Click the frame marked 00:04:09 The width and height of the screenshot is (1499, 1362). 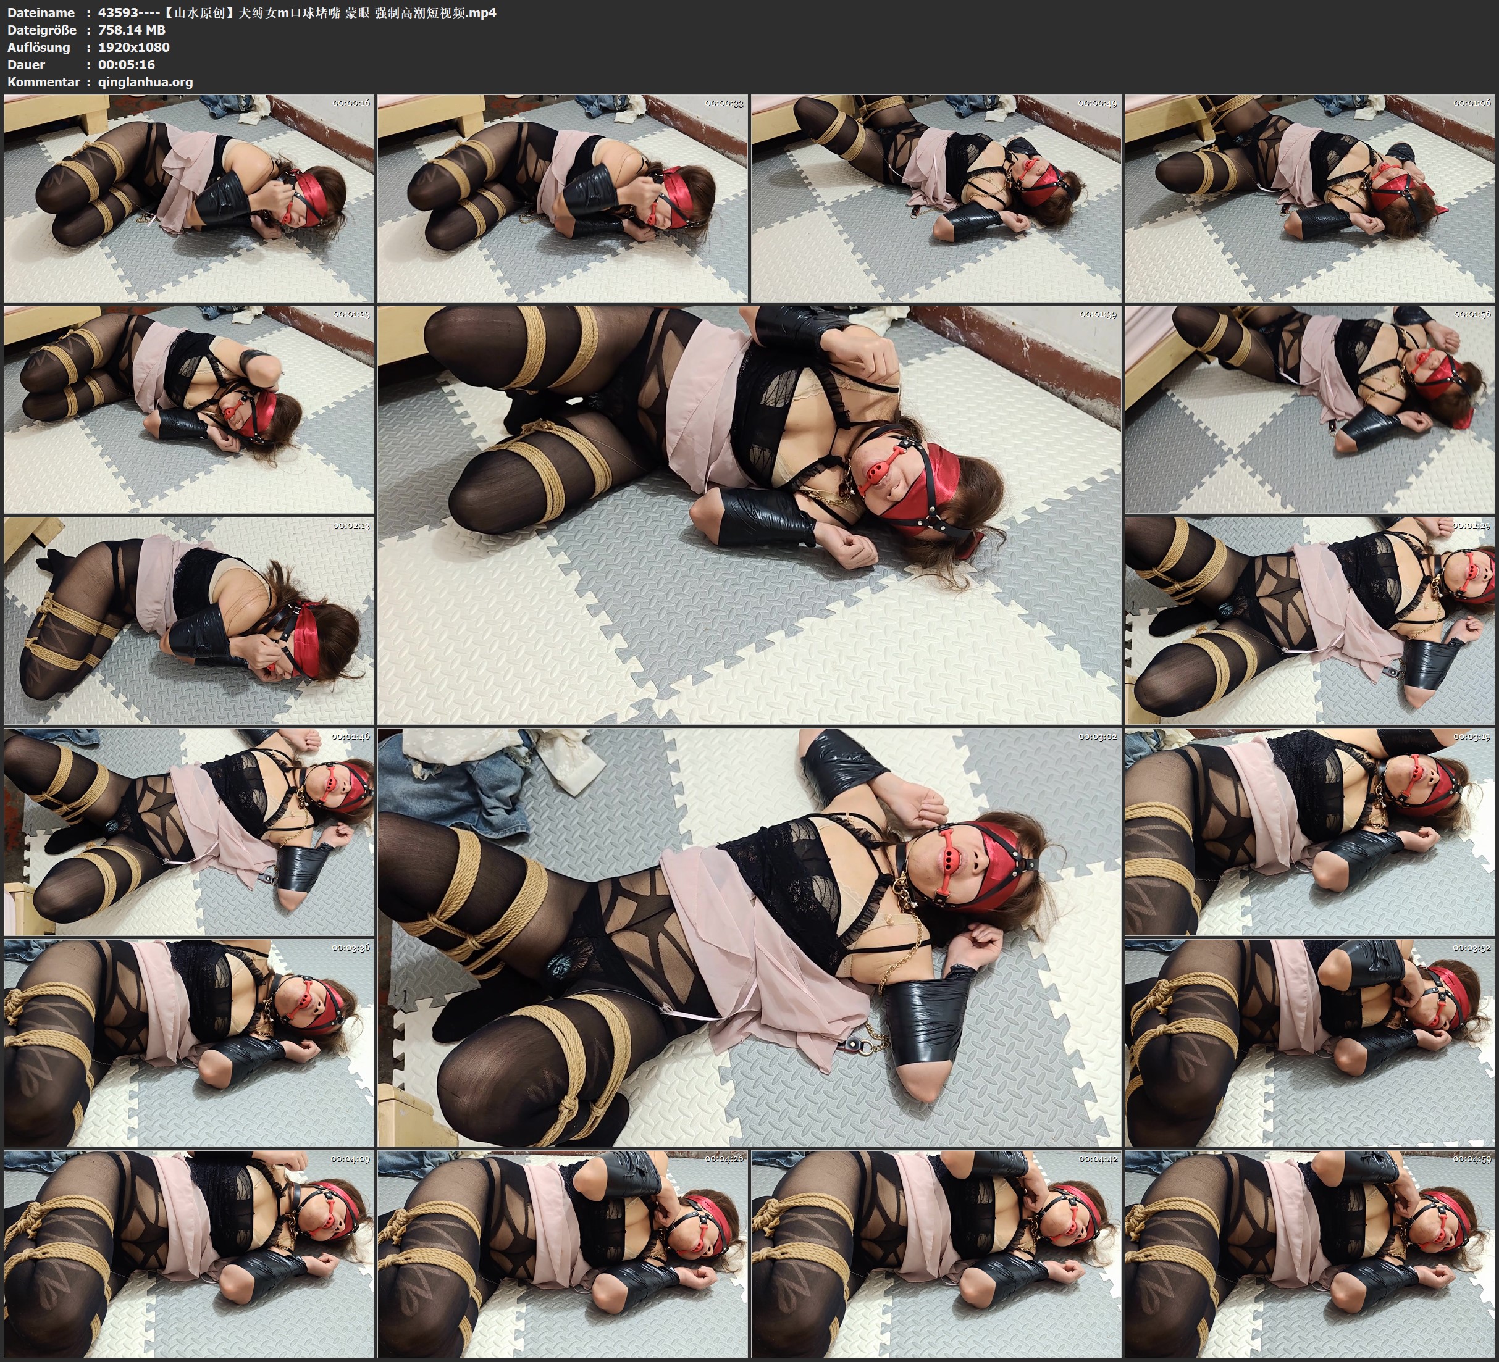pyautogui.click(x=189, y=1253)
